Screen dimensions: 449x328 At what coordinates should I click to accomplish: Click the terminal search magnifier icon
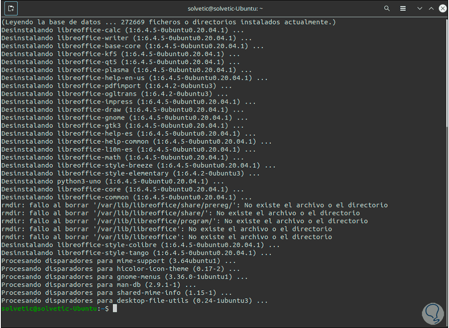[x=387, y=8]
